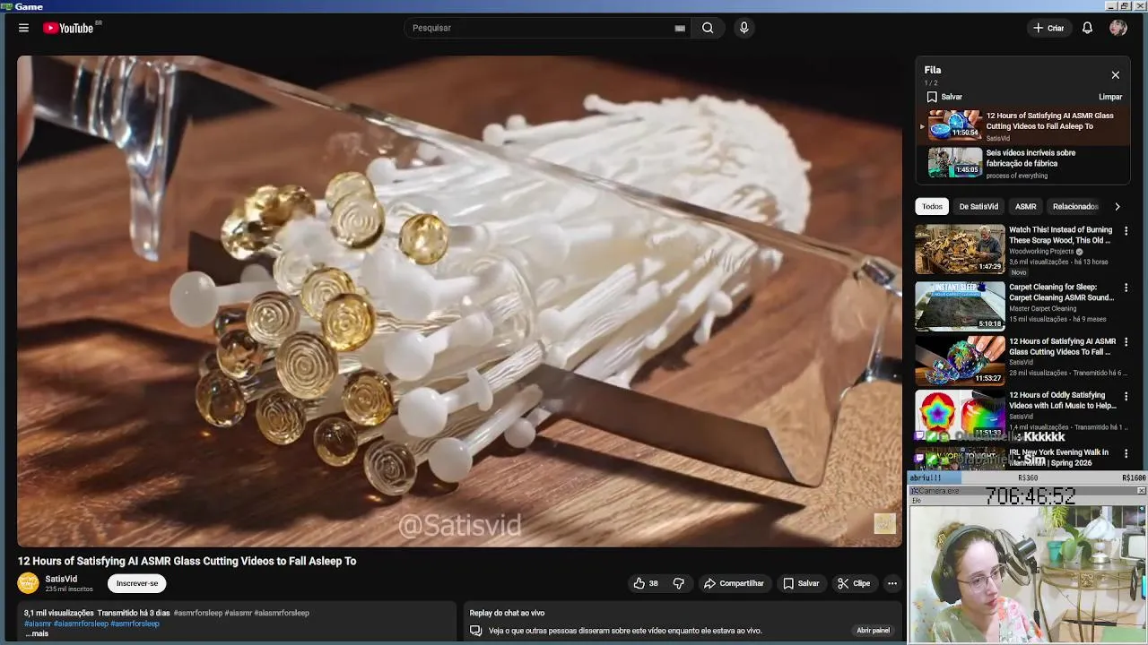1148x645 pixels.
Task: Click the 'Replay do chat ao vivo' heading
Action: coord(507,613)
